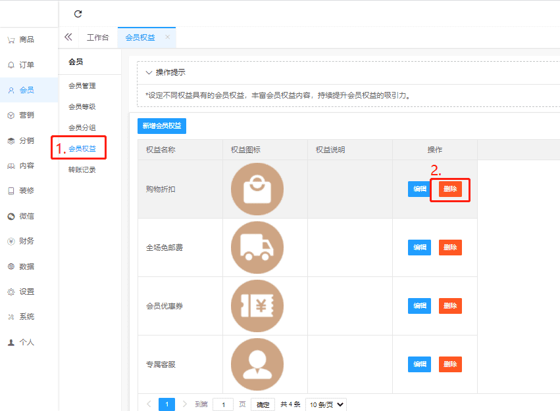560x411 pixels.
Task: Select 转账记录 in member submenu
Action: tap(82, 170)
